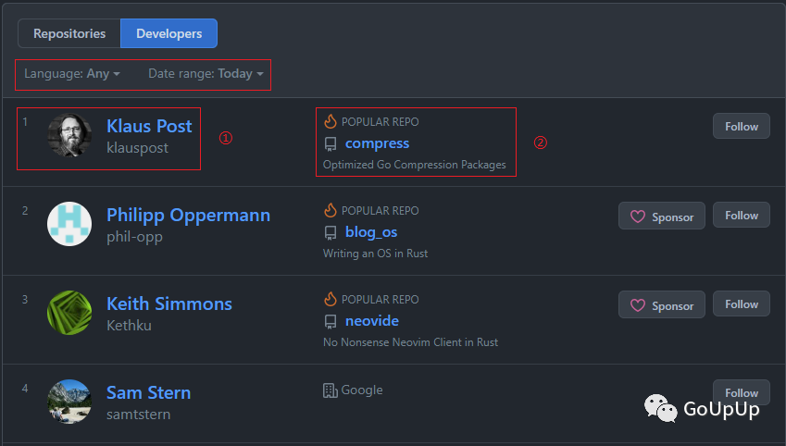The width and height of the screenshot is (786, 446).
Task: Visit Sam Stern's profile name link
Action: (x=148, y=392)
